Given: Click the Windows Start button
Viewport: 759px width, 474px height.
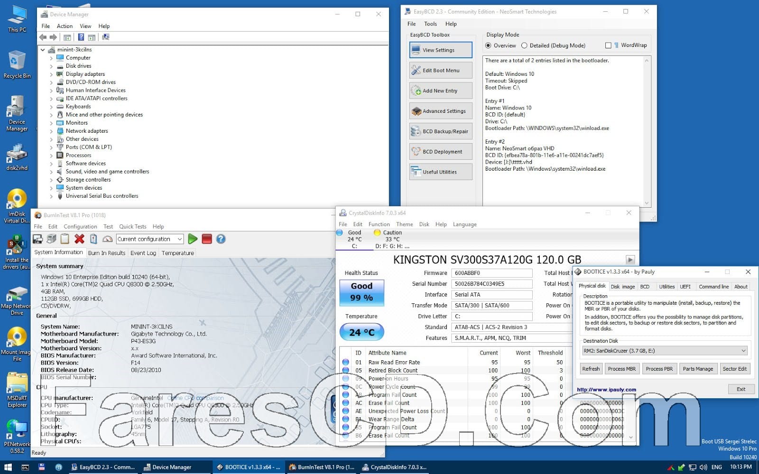Looking at the screenshot, I should pos(8,467).
